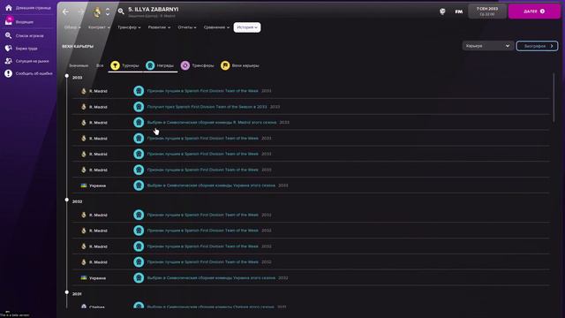Open Список игроков in the sidebar
Image resolution: width=565 pixels, height=318 pixels.
[29, 35]
